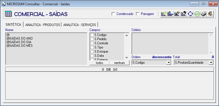
Task: Click the new query table icon
Action: click(x=164, y=14)
